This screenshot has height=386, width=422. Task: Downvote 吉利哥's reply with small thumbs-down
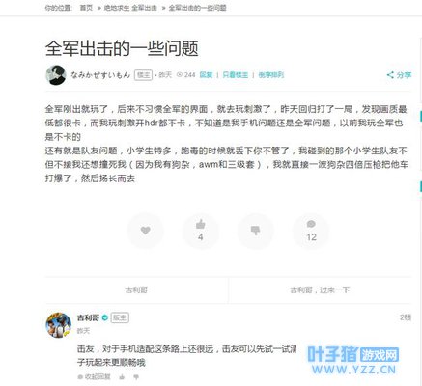click(136, 376)
